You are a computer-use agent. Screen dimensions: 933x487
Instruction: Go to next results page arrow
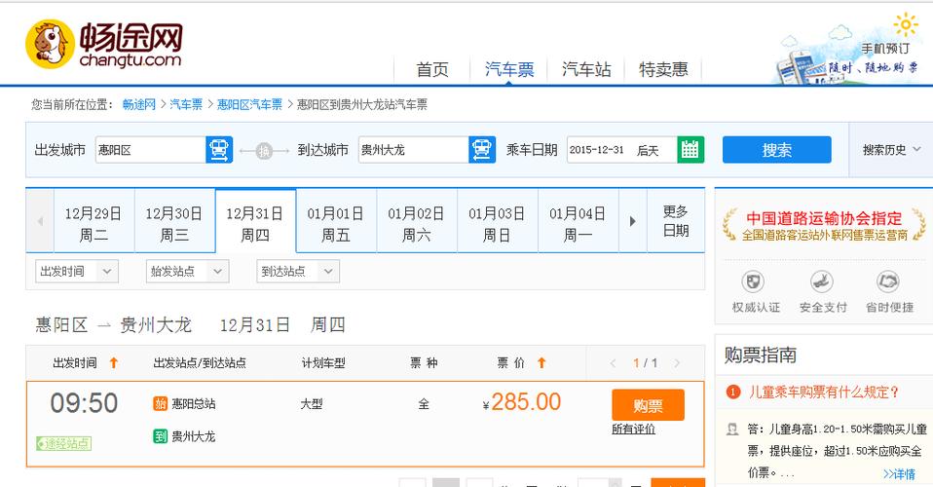pyautogui.click(x=677, y=363)
